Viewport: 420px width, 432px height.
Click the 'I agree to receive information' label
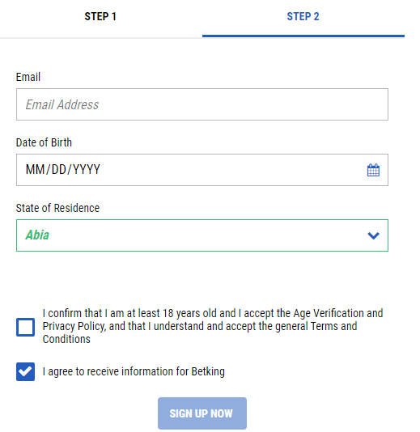pyautogui.click(x=134, y=371)
